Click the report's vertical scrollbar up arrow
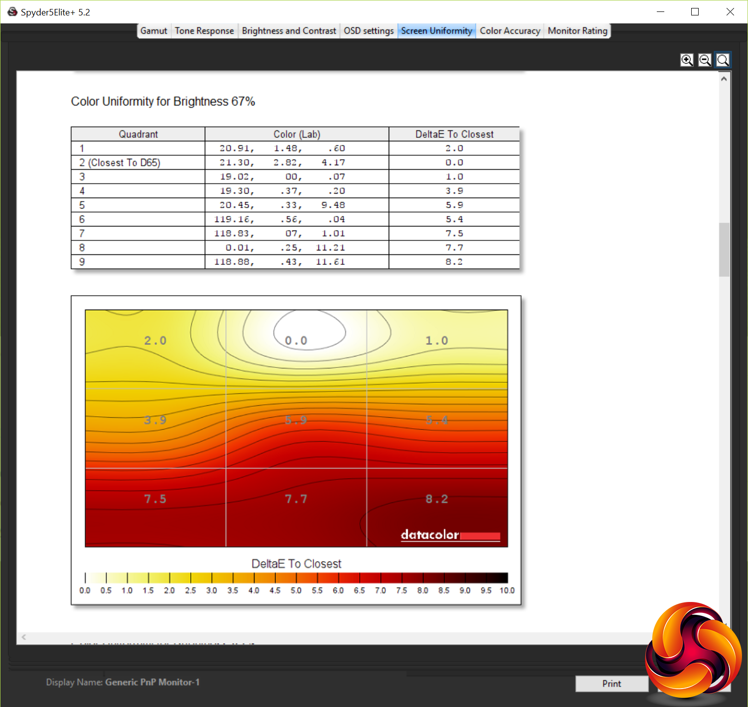This screenshot has width=748, height=707. pos(724,79)
